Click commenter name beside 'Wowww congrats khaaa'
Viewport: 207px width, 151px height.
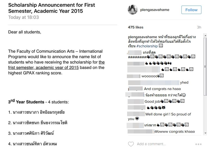pos(141,131)
